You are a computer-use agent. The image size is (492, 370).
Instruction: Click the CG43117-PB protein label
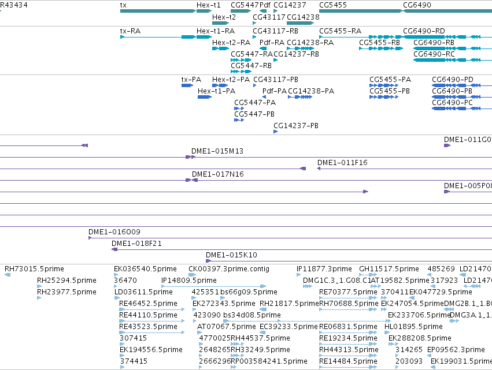coord(276,80)
